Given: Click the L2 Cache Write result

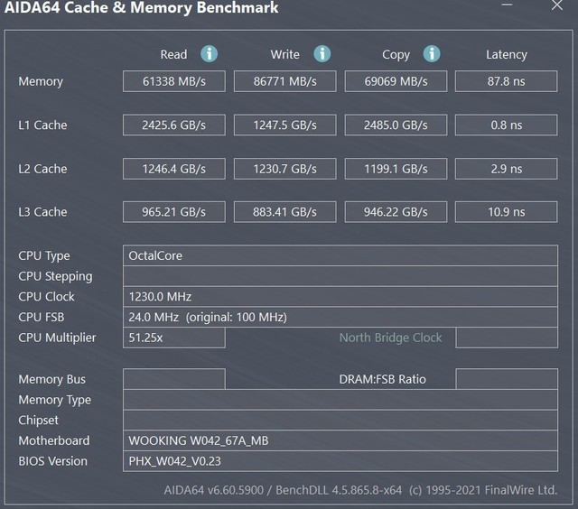Looking at the screenshot, I should click(284, 169).
